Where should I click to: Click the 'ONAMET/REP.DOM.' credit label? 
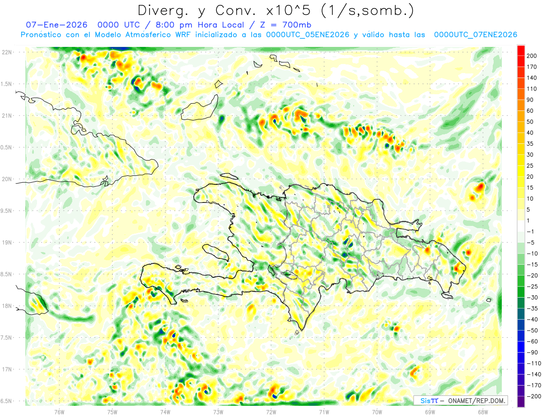[477, 400]
